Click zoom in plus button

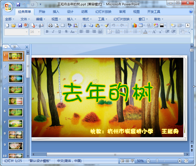[180, 161]
